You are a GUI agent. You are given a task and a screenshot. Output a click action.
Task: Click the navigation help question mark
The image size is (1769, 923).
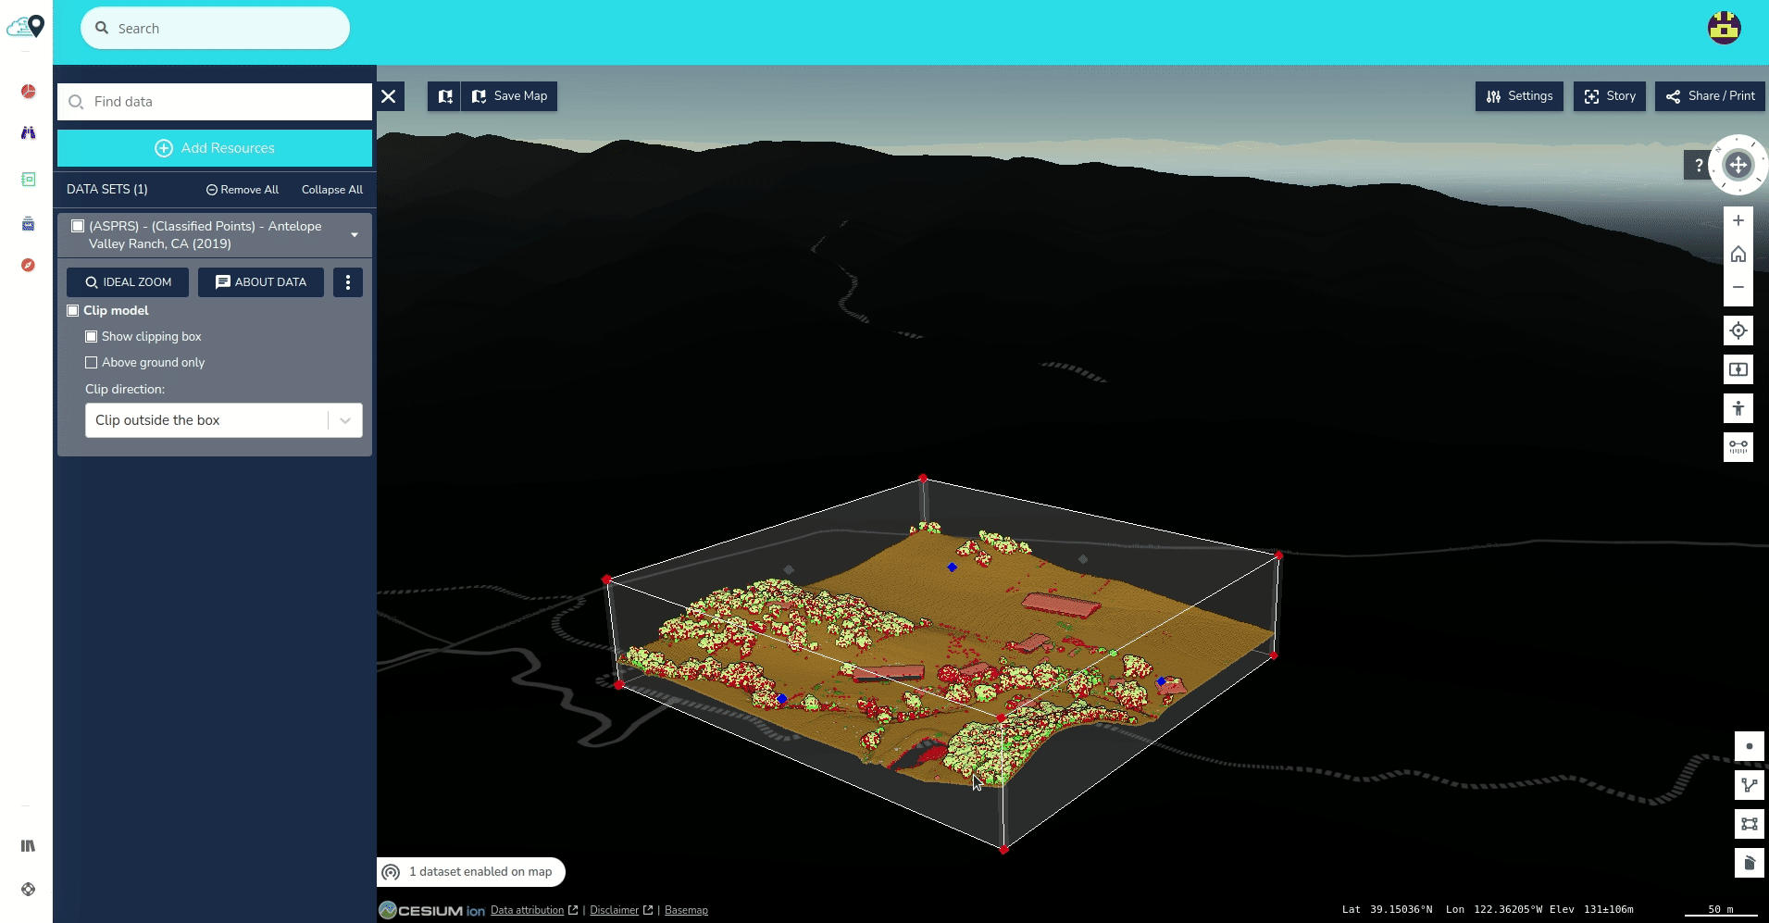coord(1698,165)
